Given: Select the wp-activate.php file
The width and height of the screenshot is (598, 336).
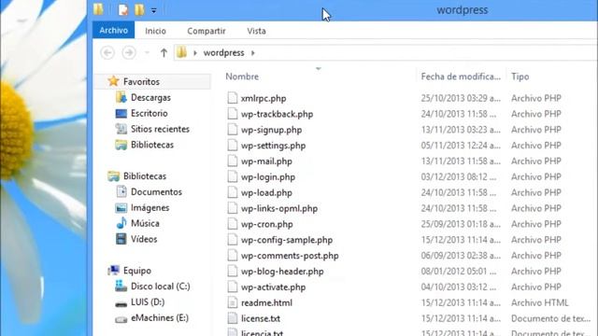Looking at the screenshot, I should 273,287.
